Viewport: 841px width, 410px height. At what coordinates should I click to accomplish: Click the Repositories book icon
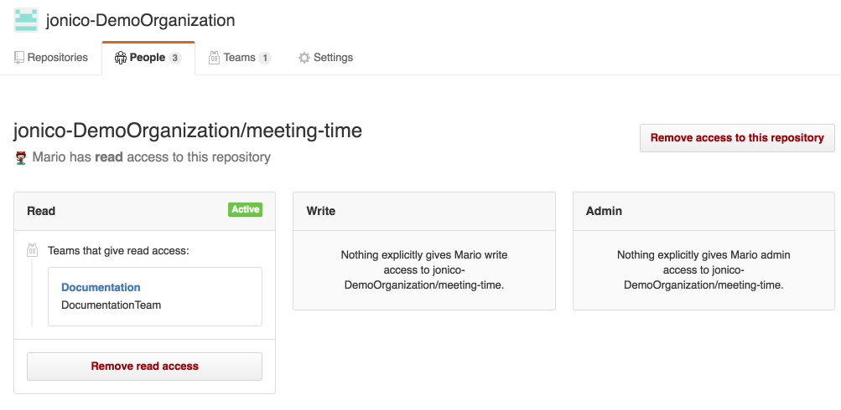pos(19,58)
